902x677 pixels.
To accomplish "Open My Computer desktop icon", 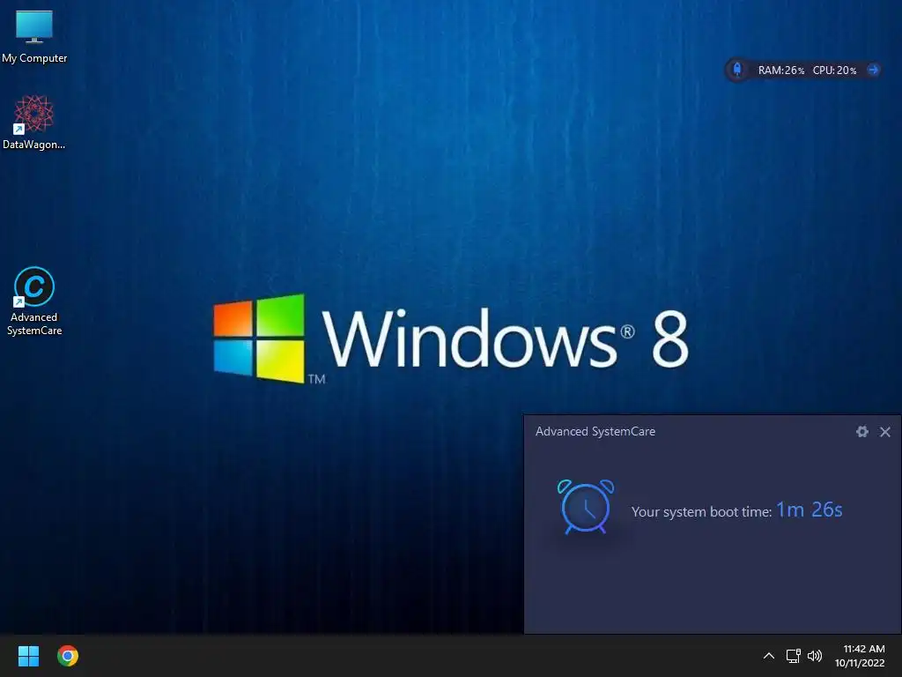I will 34,35.
